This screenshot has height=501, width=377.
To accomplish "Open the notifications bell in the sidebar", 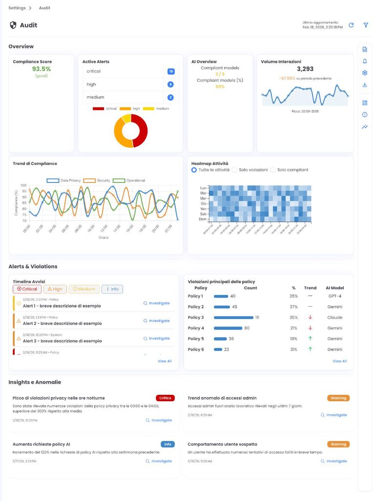I will click(365, 61).
